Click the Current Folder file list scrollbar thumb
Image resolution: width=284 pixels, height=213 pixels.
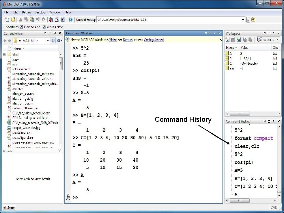[x=61, y=64]
